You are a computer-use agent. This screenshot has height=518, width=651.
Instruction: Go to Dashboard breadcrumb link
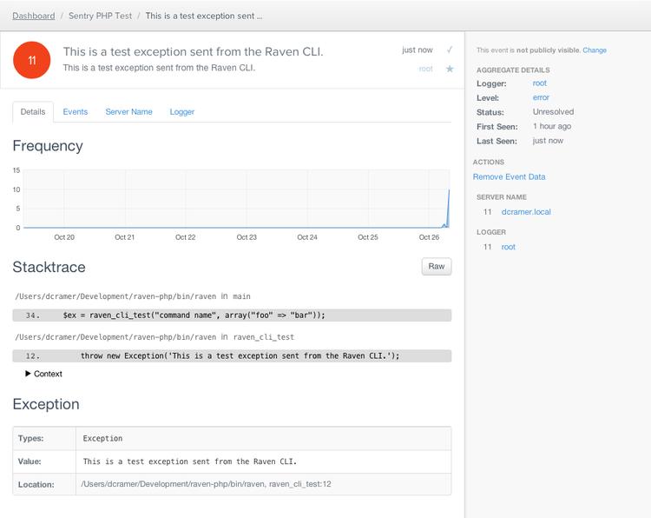coord(34,16)
